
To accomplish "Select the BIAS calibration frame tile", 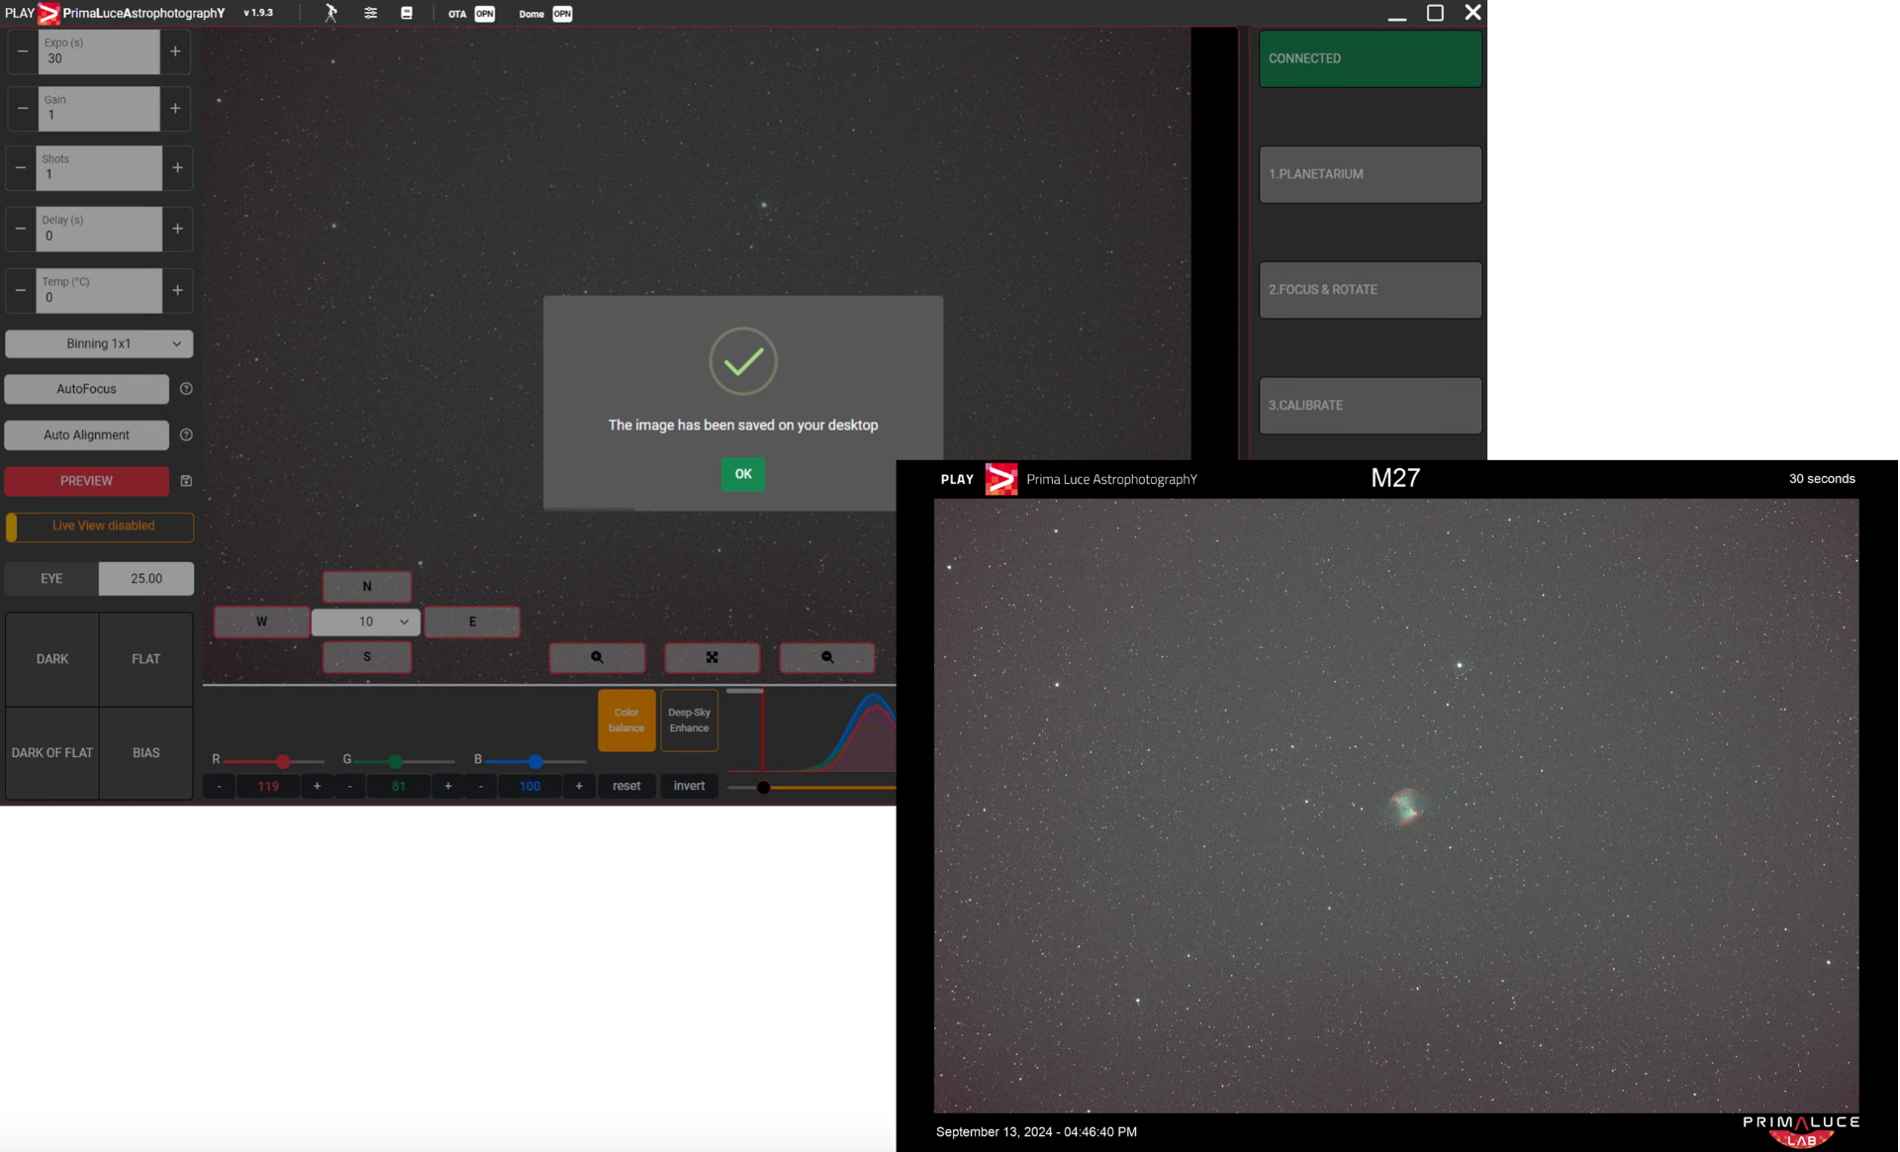I will 146,753.
